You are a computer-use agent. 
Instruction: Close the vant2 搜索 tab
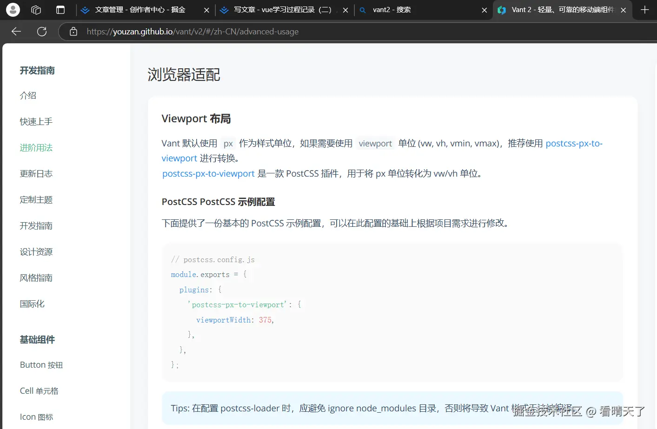pyautogui.click(x=484, y=10)
